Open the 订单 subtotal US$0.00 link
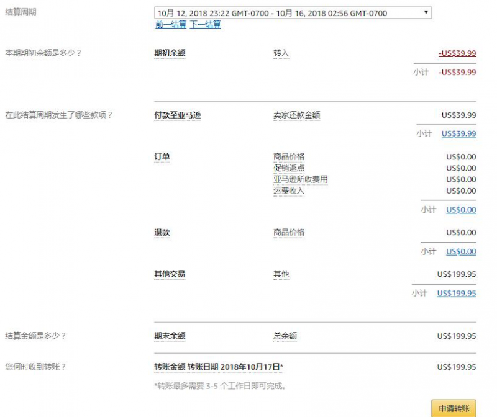Viewport: 497px width, 417px height. click(x=461, y=210)
